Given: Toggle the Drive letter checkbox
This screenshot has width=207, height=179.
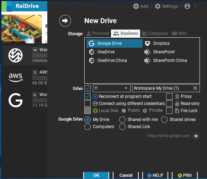Looking at the screenshot, I should pyautogui.click(x=87, y=88).
